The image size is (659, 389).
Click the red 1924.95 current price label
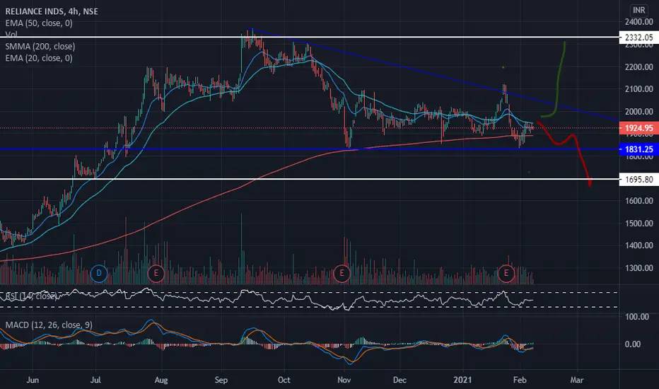638,128
